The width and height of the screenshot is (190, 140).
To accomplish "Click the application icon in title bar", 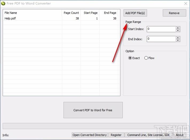I will pos(3,3).
